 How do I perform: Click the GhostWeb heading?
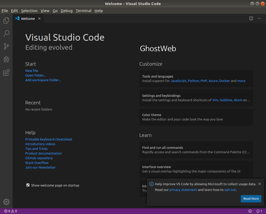point(158,48)
